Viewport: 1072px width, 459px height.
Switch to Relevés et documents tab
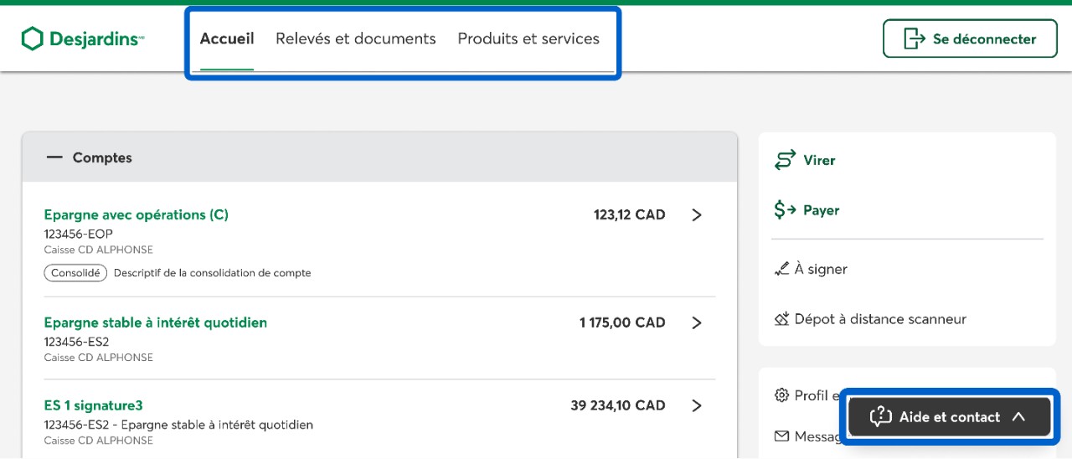tap(355, 39)
